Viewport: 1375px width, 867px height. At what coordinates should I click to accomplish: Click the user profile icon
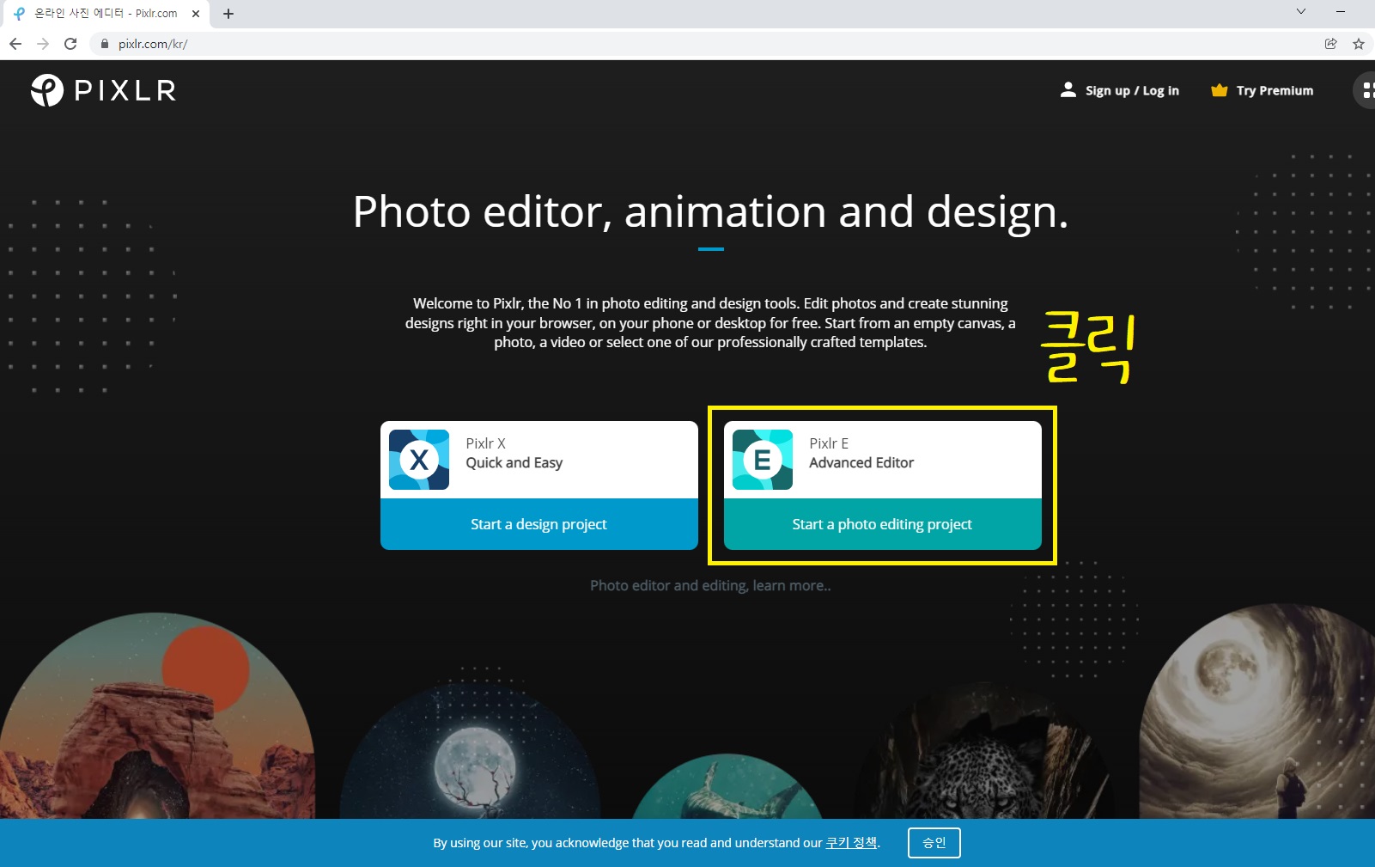click(1068, 89)
